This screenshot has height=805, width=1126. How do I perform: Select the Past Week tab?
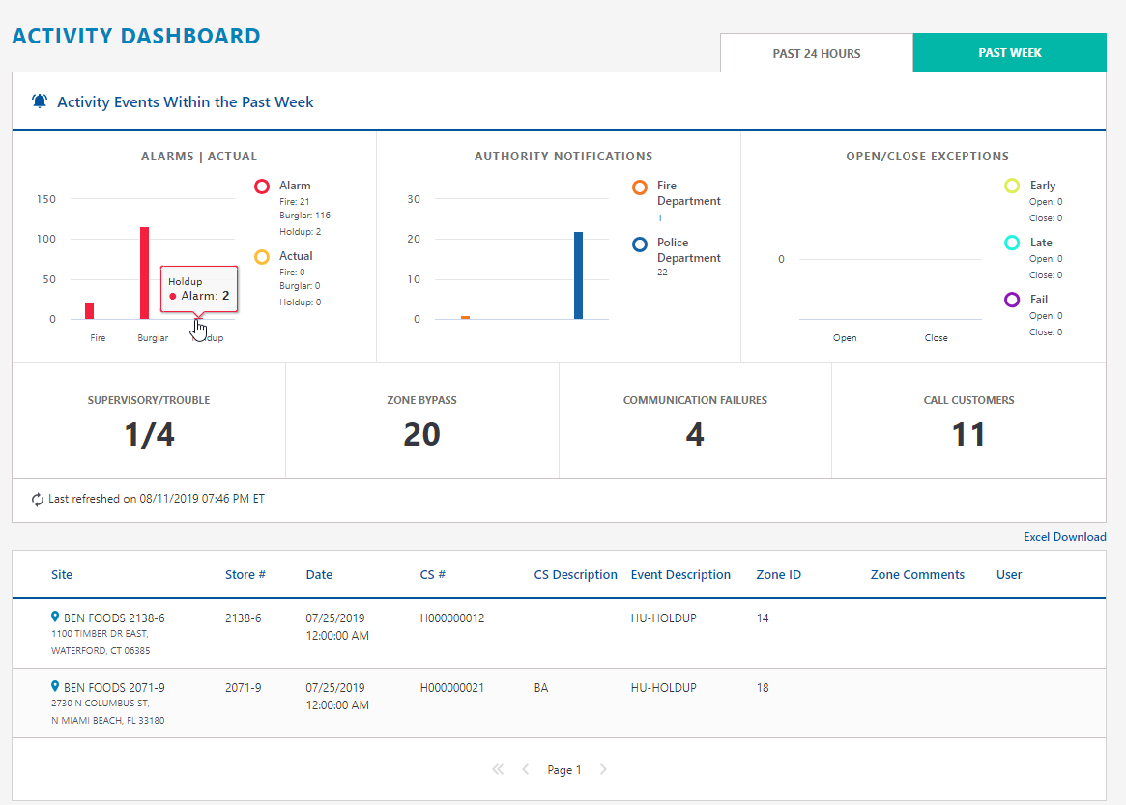(1009, 53)
